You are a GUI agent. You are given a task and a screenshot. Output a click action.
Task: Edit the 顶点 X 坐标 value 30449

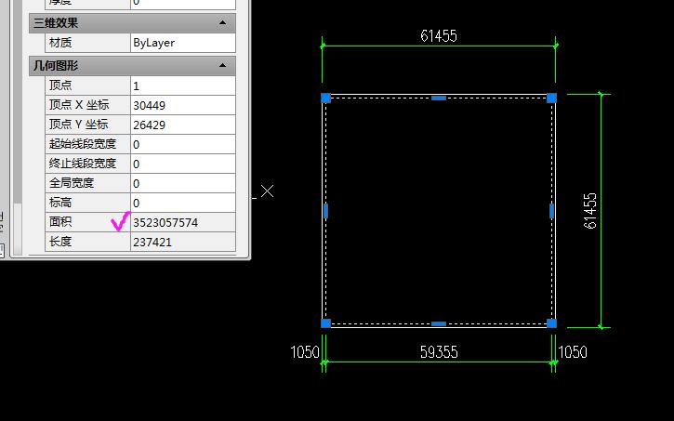coord(183,105)
